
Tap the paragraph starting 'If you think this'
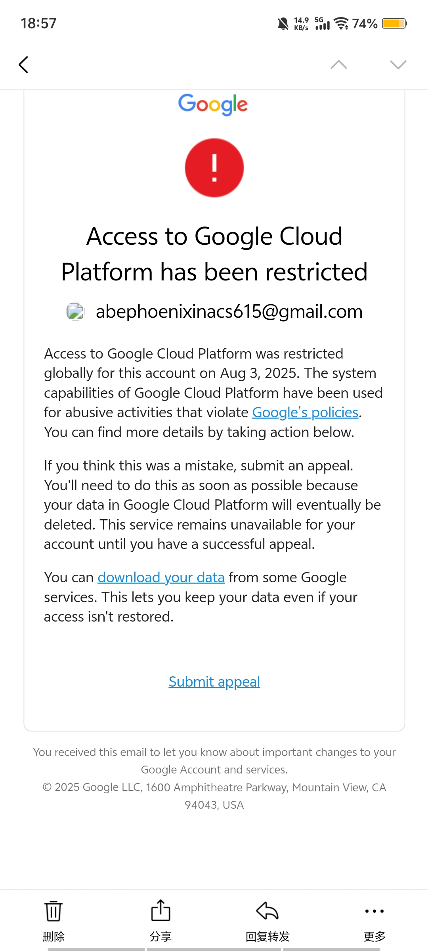(x=212, y=505)
